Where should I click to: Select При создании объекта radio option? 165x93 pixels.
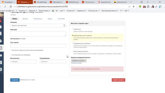coord(72,51)
